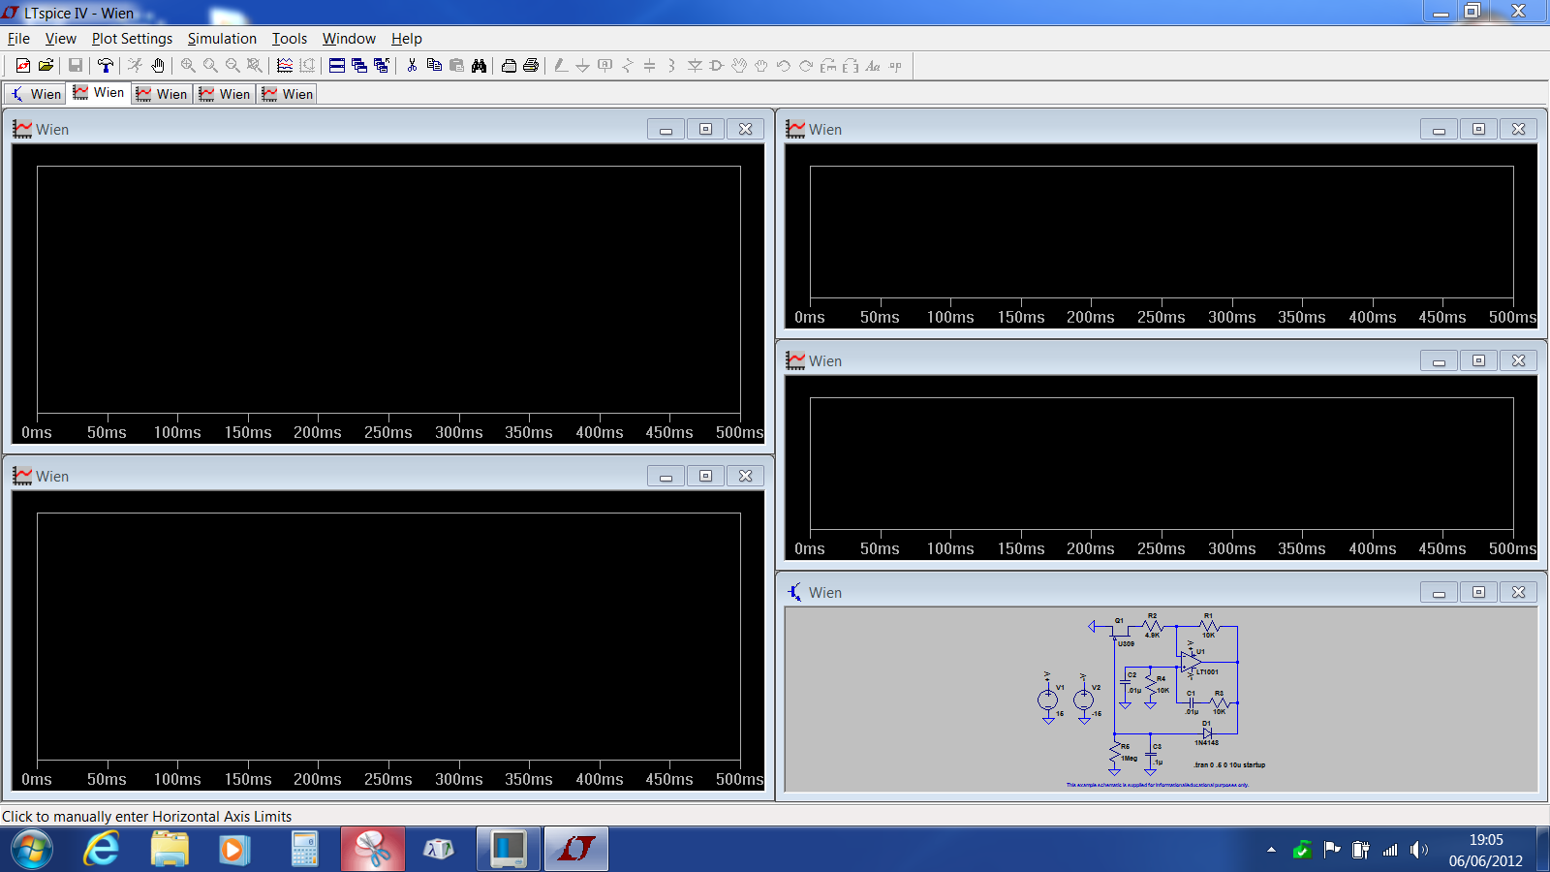Run the simulation with the running-man icon
The height and width of the screenshot is (872, 1550).
[x=136, y=66]
